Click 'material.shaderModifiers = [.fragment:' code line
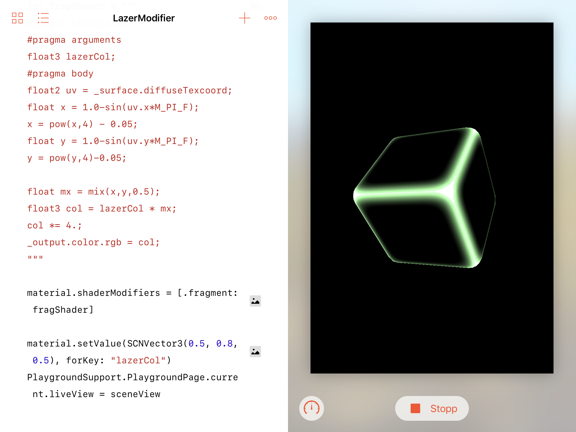Screen dimensions: 576x432 coord(132,293)
